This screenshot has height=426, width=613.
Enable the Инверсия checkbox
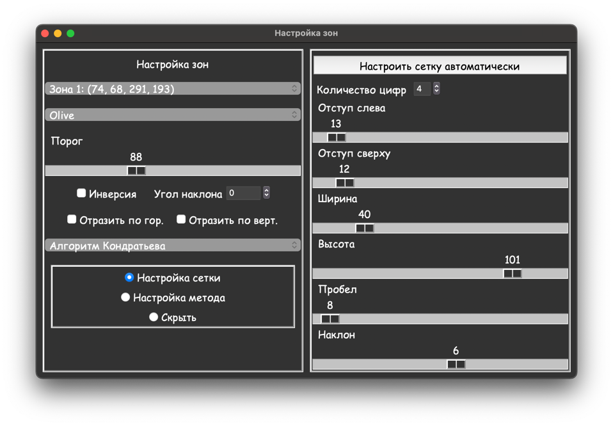[81, 193]
